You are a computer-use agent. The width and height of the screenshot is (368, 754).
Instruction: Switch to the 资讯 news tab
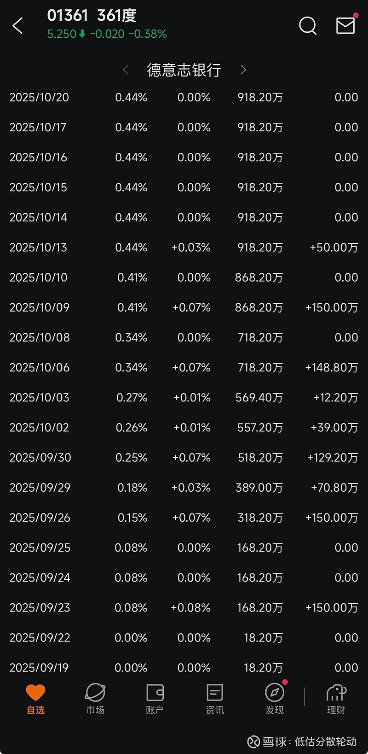215,699
